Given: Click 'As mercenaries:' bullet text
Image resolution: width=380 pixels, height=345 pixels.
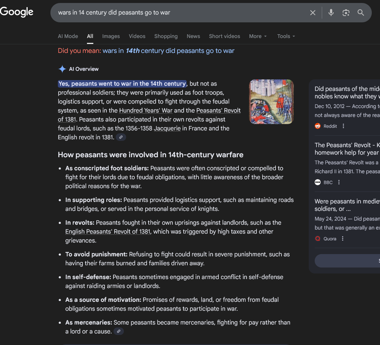Looking at the screenshot, I should (89, 323).
